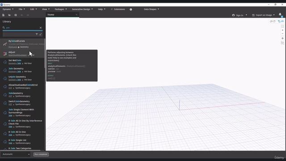This screenshot has width=286, height=161.
Task: Select the Home workspace tab
Action: click(x=62, y=15)
